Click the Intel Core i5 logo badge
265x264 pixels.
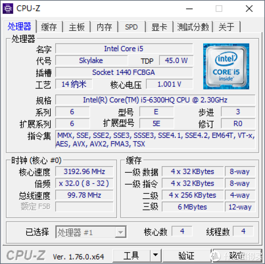coord(226,66)
